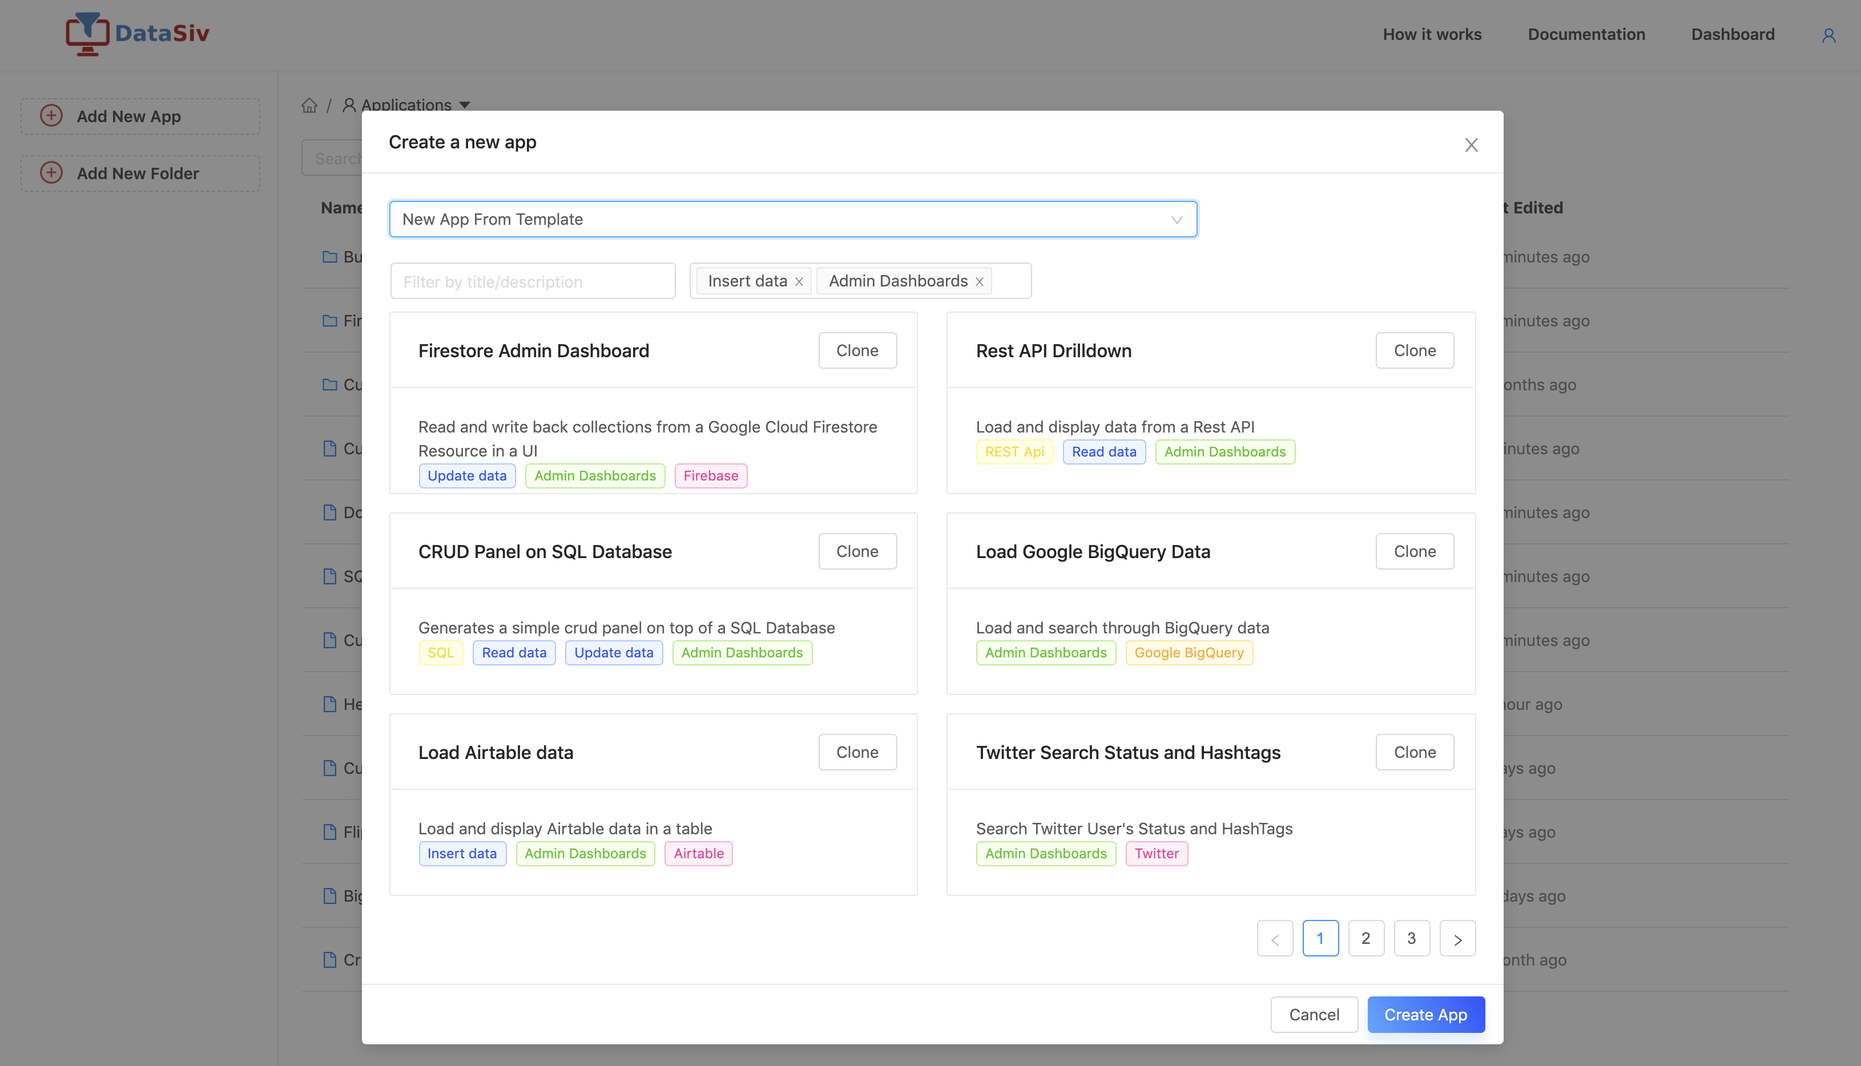Viewport: 1861px width, 1066px height.
Task: Click Update data tag on CRUD Panel card
Action: (613, 653)
